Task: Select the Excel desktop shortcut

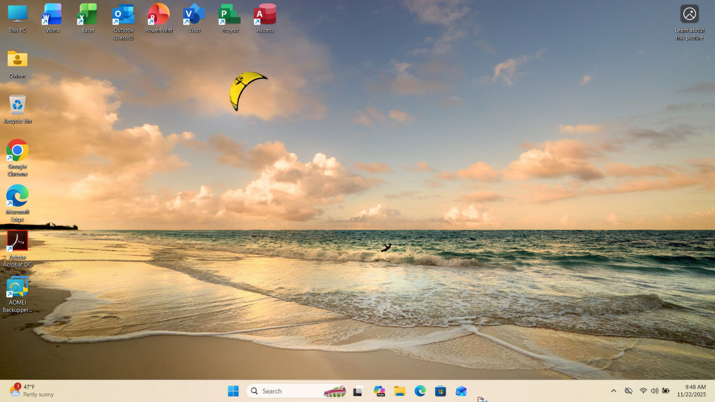Action: (88, 18)
